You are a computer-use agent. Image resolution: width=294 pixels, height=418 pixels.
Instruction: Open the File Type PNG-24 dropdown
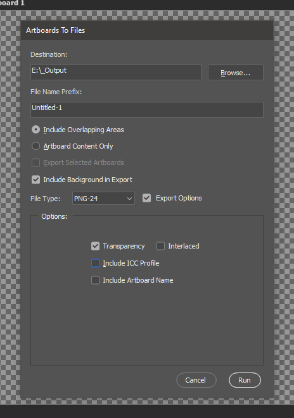click(103, 199)
